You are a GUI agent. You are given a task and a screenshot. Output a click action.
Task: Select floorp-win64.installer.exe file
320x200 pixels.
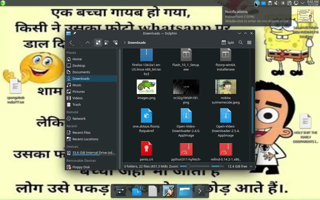coord(225,60)
